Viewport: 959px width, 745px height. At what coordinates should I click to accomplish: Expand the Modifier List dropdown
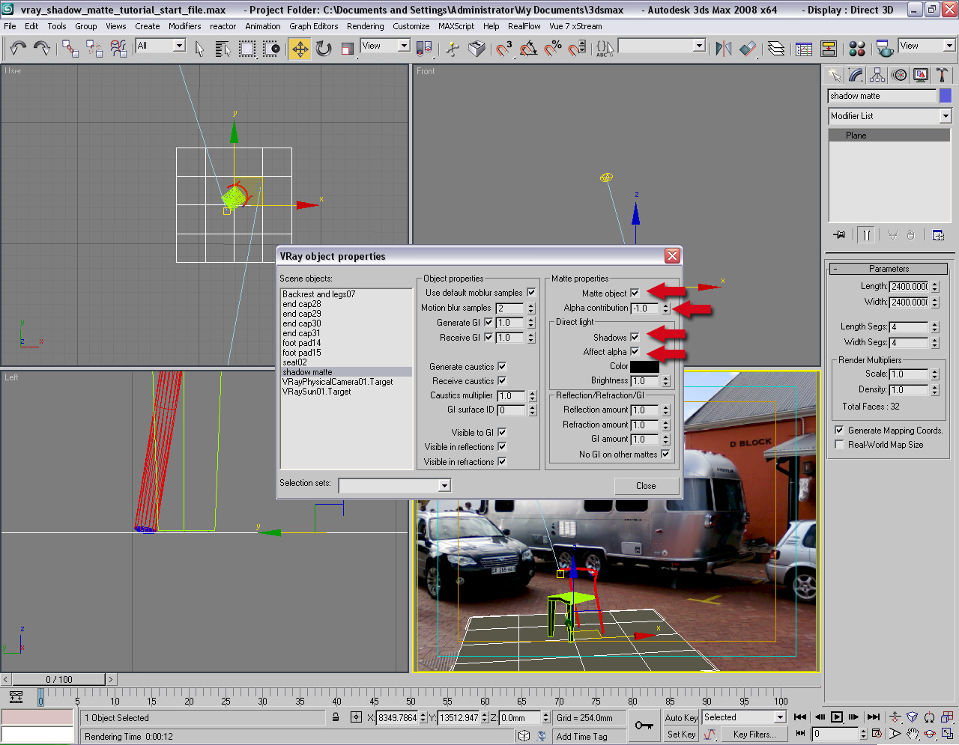pyautogui.click(x=945, y=116)
